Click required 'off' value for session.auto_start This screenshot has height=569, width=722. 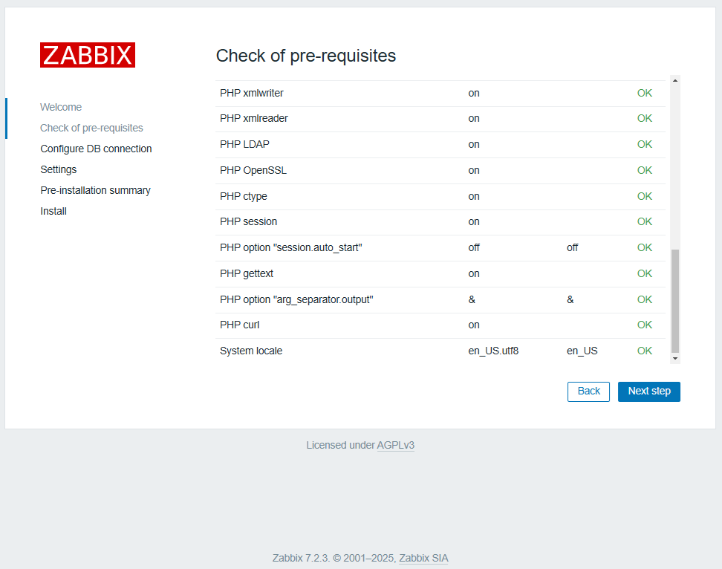pos(573,247)
